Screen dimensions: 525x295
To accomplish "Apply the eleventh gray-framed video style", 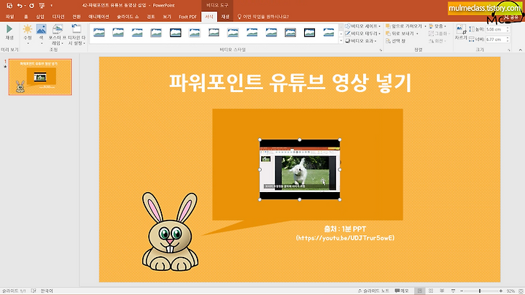I will [x=290, y=33].
